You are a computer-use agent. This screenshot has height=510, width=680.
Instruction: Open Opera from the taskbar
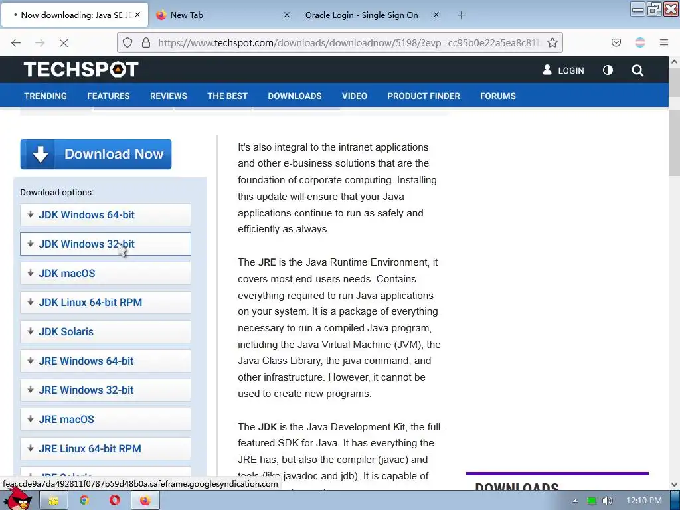[114, 501]
